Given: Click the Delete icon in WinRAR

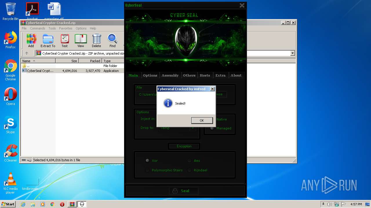Looking at the screenshot, I should point(97,41).
